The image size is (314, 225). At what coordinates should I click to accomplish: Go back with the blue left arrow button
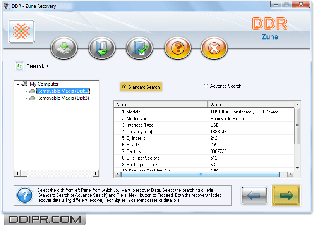point(254,195)
